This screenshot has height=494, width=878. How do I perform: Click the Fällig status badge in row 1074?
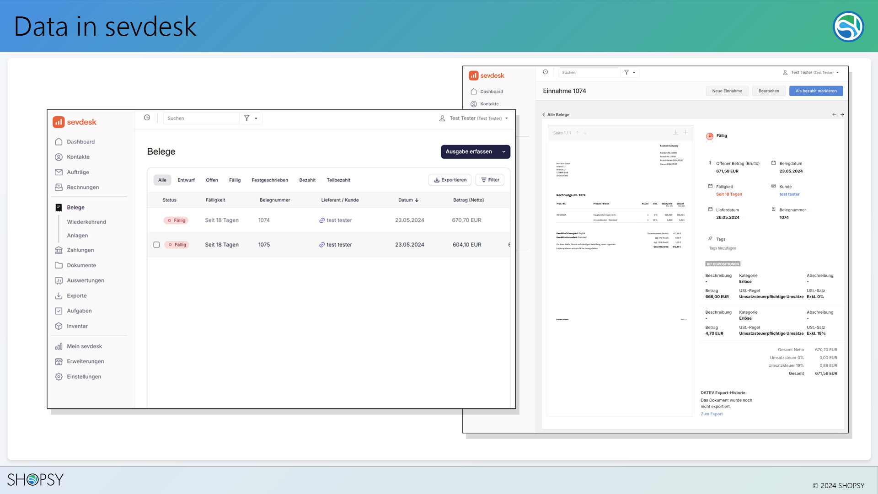[176, 220]
